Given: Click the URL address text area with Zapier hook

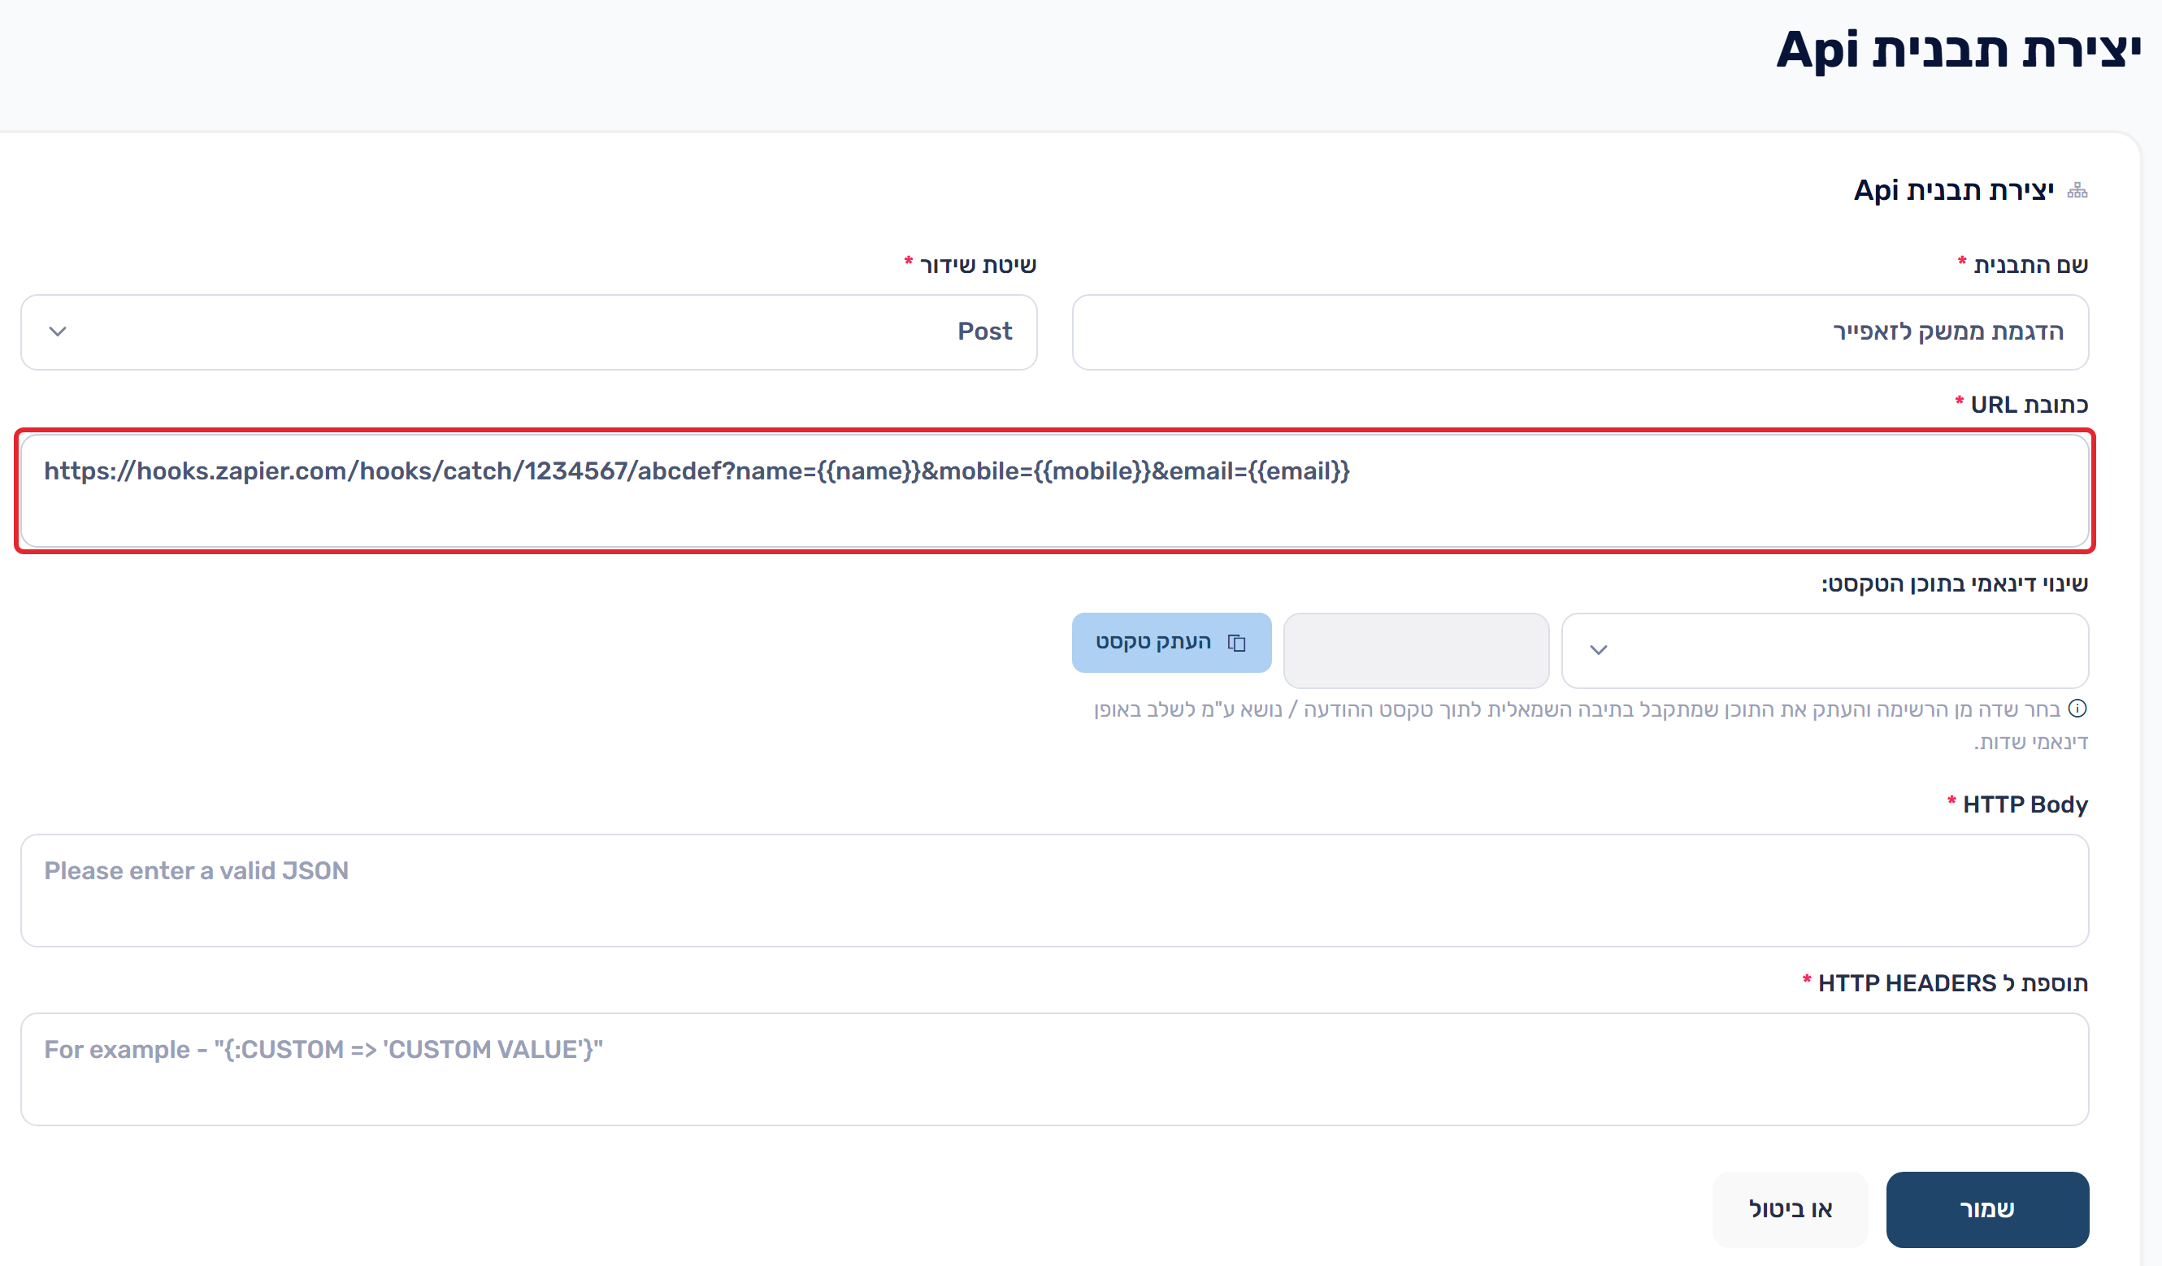Looking at the screenshot, I should click(1054, 491).
